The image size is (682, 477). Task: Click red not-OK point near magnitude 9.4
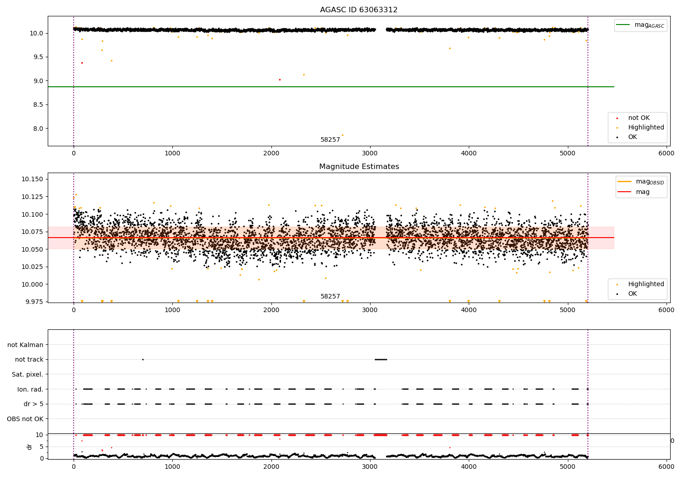tap(82, 63)
